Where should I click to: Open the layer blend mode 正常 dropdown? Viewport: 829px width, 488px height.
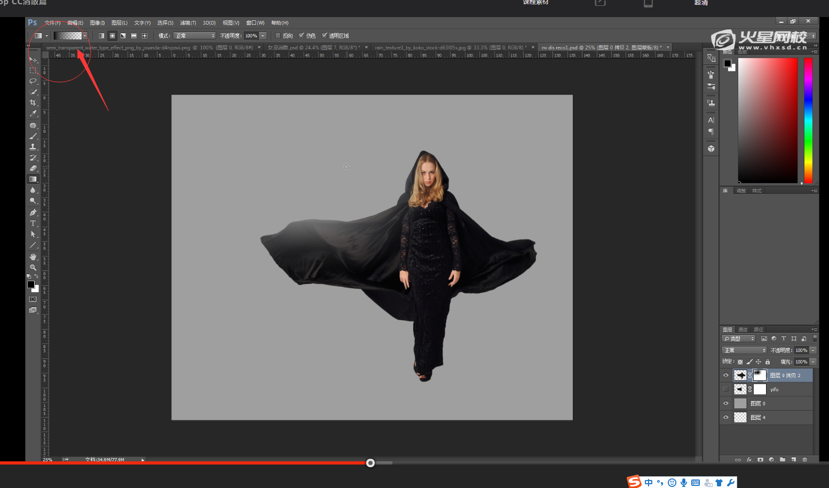pyautogui.click(x=744, y=350)
